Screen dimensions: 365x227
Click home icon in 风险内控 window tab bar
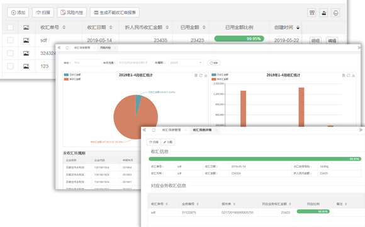tap(67, 47)
